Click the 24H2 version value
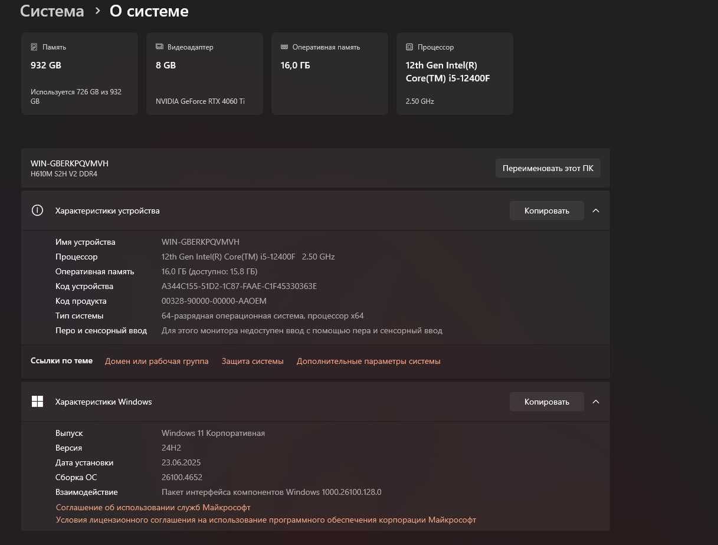This screenshot has width=718, height=545. click(171, 448)
